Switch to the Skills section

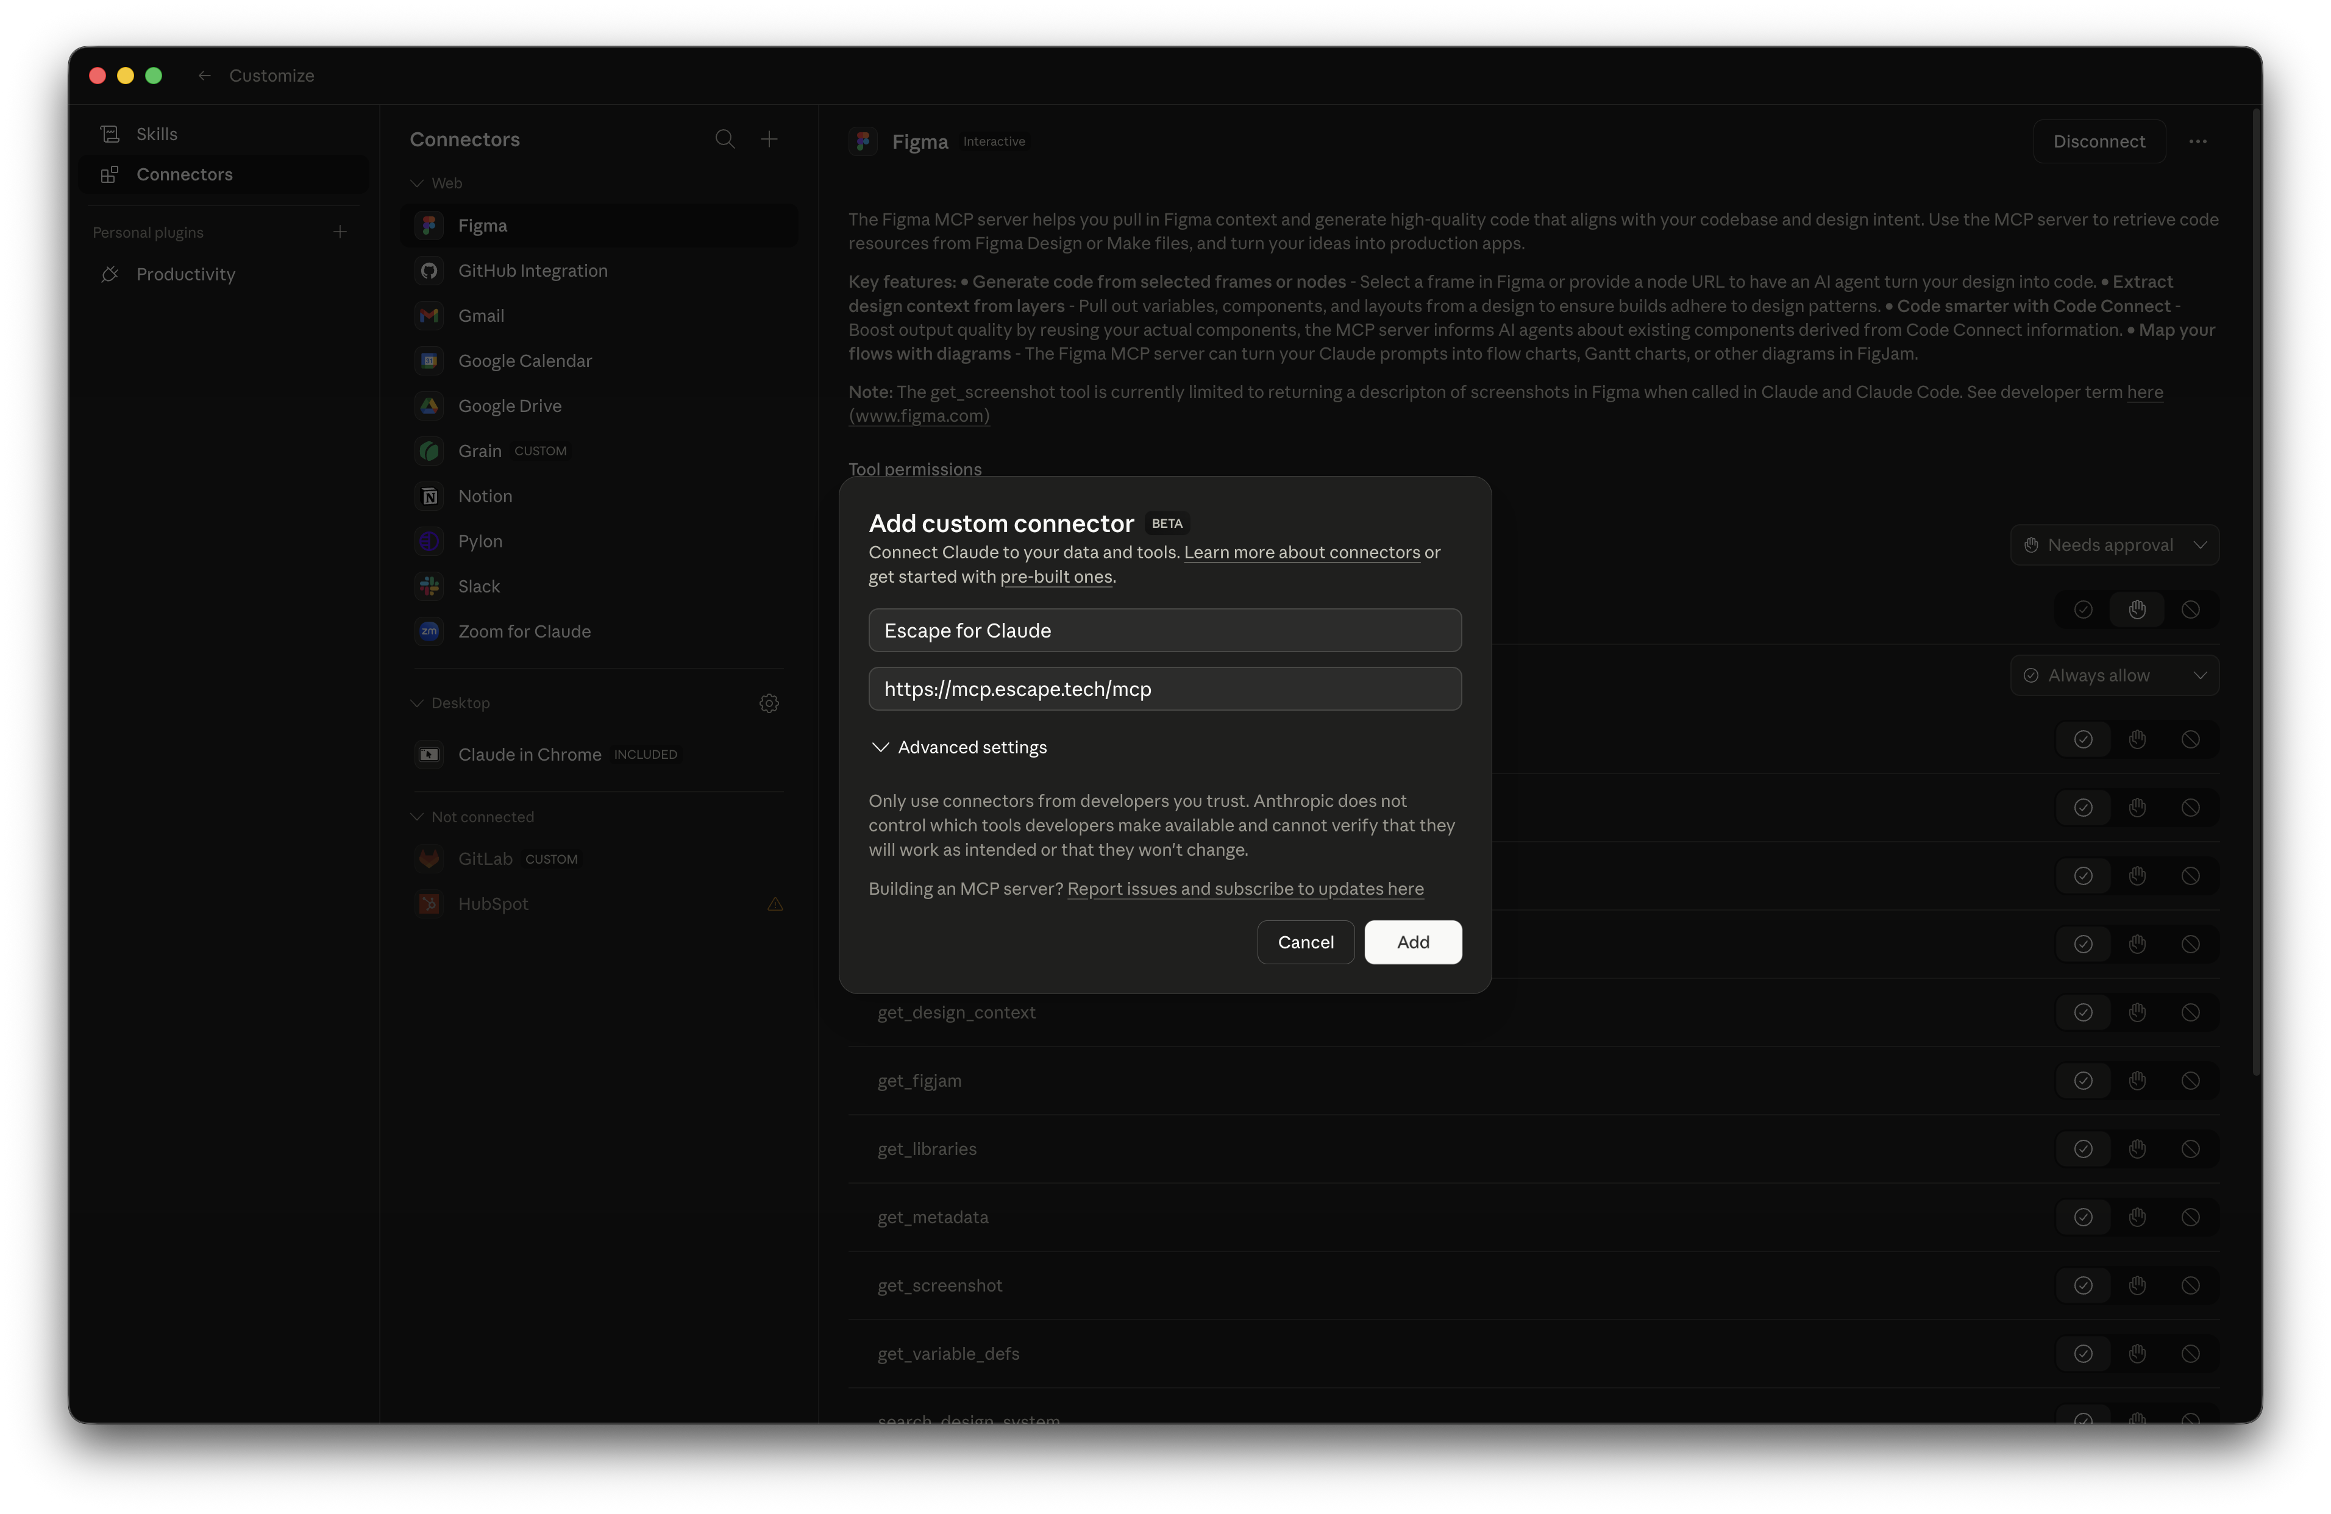tap(157, 133)
